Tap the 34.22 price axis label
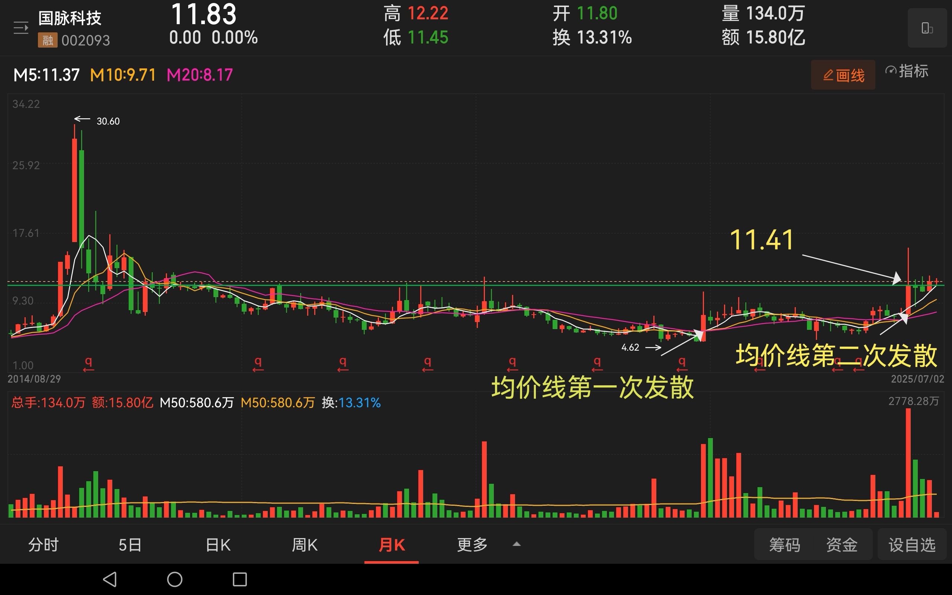This screenshot has width=952, height=595. pos(26,104)
